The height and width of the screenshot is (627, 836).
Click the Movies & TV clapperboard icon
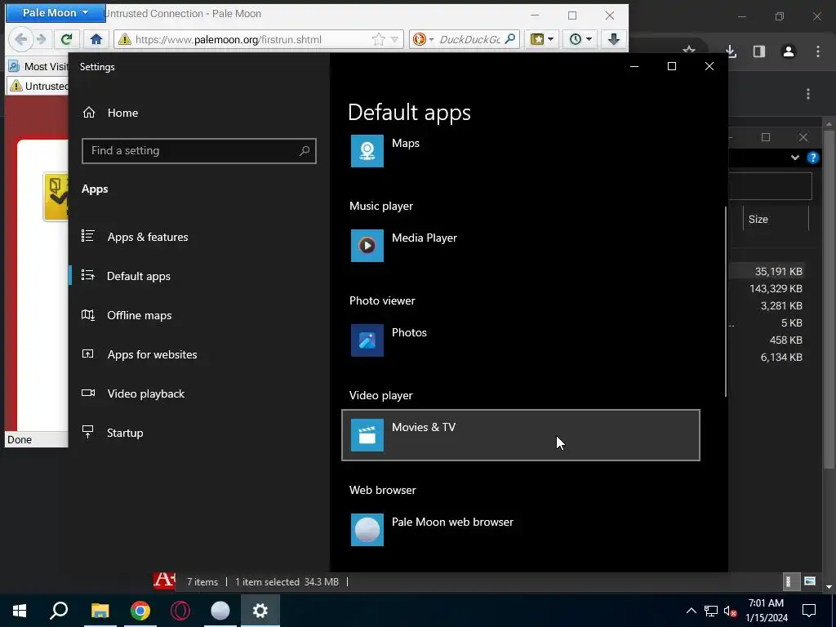[x=367, y=435]
